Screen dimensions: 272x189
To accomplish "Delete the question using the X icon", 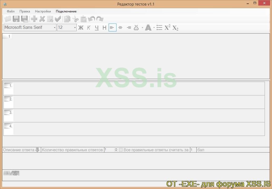I will pos(42,19).
